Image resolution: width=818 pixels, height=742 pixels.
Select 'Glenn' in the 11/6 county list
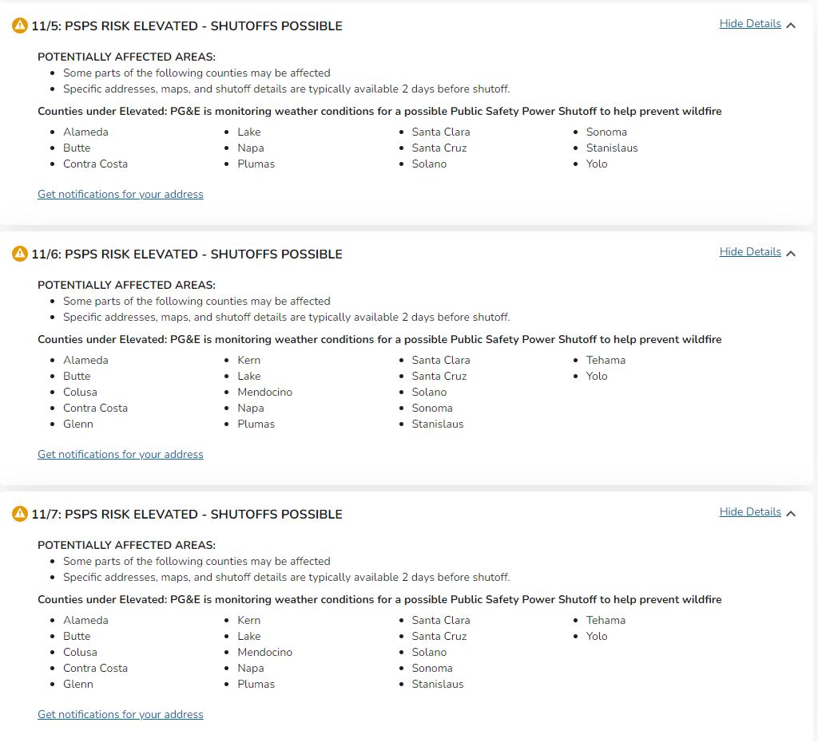pyautogui.click(x=77, y=424)
